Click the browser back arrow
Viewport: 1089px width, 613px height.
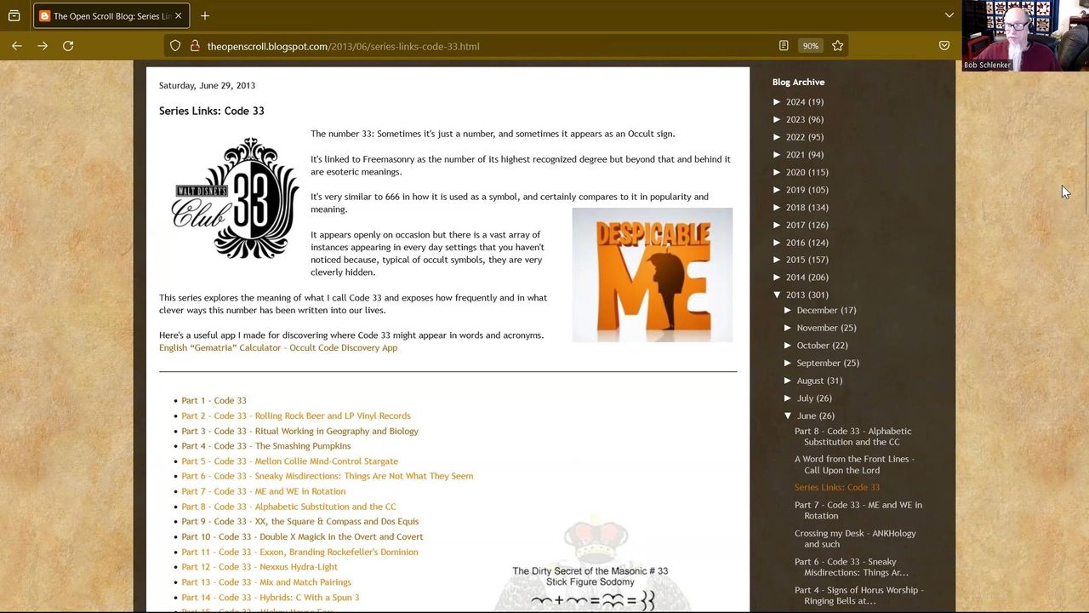17,46
